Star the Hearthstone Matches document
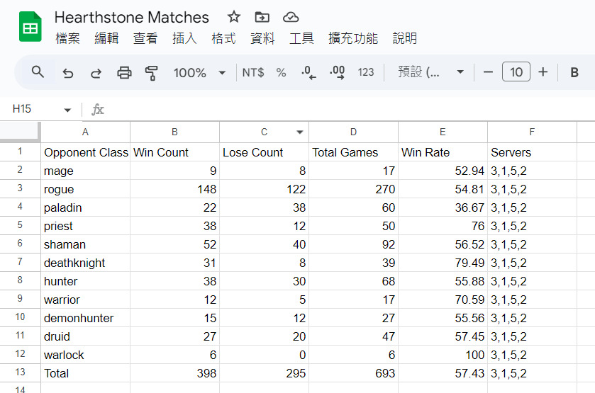This screenshot has width=595, height=393. pyautogui.click(x=234, y=17)
